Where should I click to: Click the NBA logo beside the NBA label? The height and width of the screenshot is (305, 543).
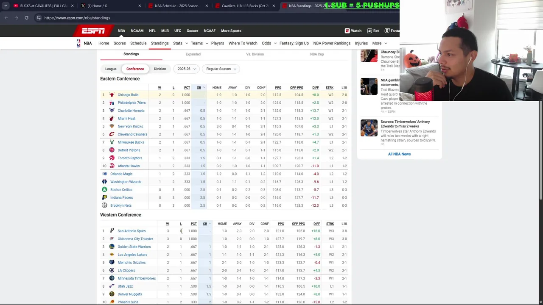pos(78,43)
